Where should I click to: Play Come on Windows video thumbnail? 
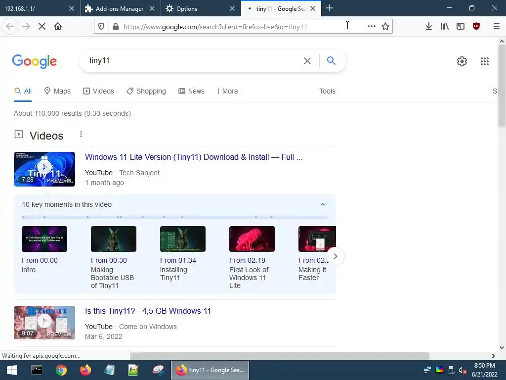[44, 323]
